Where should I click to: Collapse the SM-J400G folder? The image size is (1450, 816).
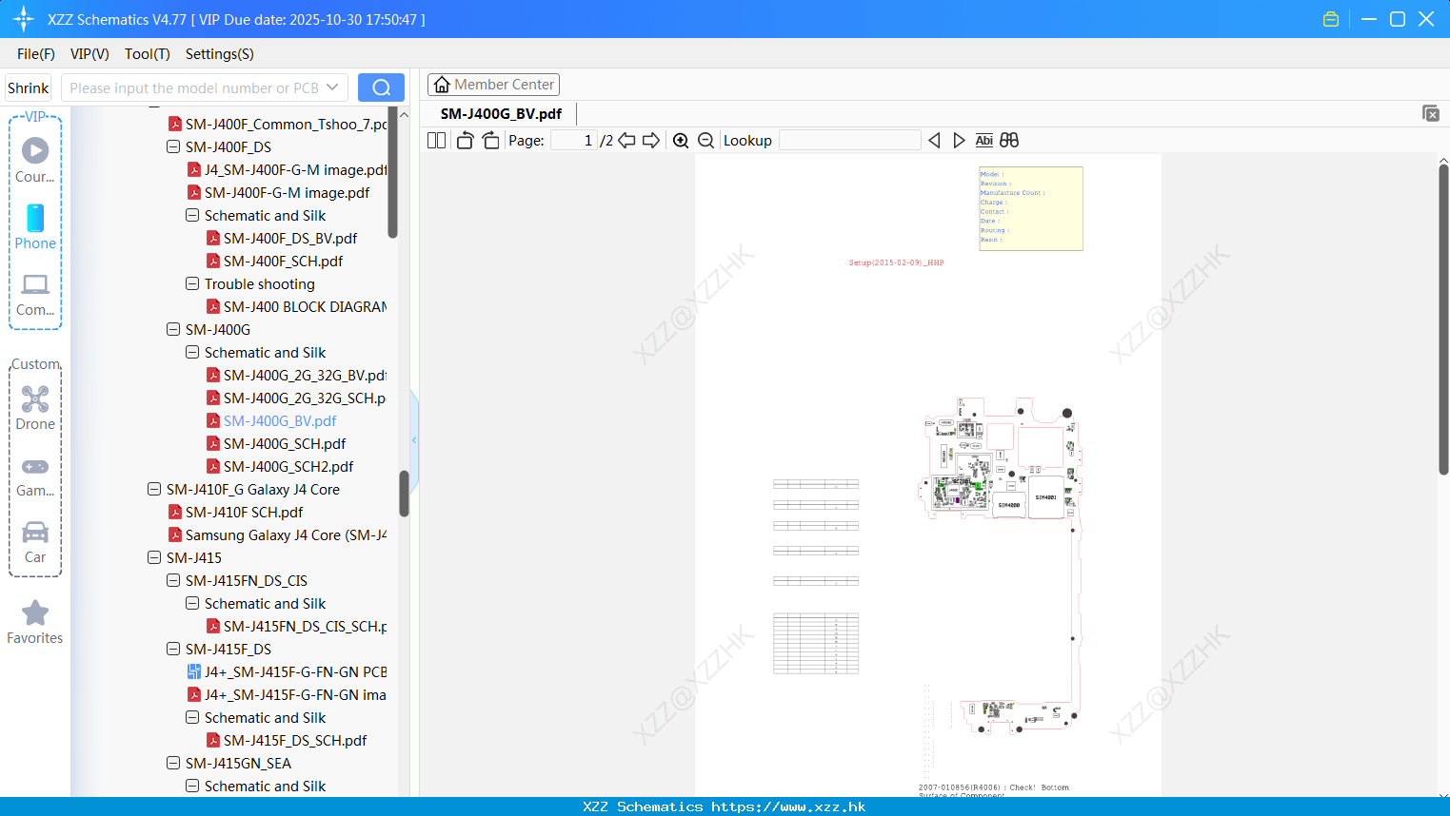(x=173, y=329)
